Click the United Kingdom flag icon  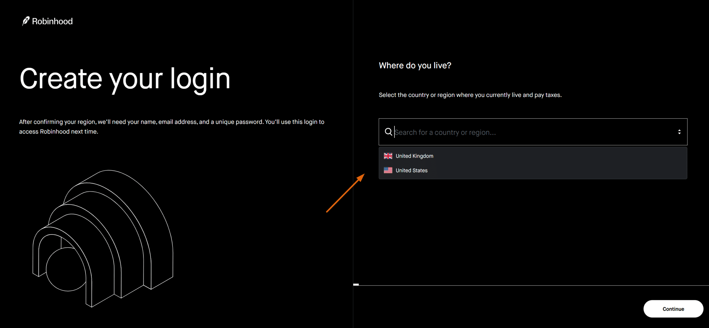388,156
